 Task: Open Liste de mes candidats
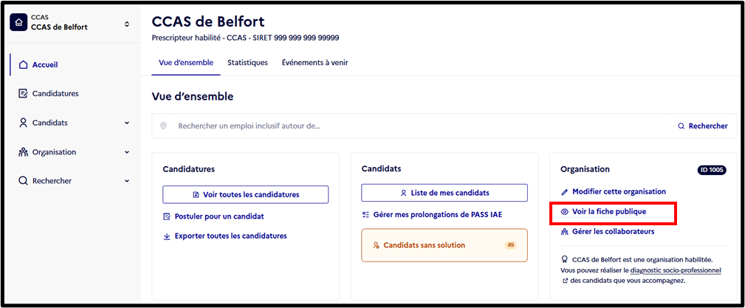(x=444, y=193)
